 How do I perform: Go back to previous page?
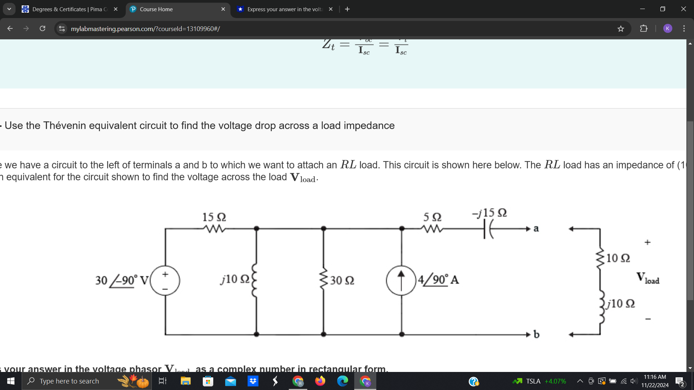(x=10, y=29)
